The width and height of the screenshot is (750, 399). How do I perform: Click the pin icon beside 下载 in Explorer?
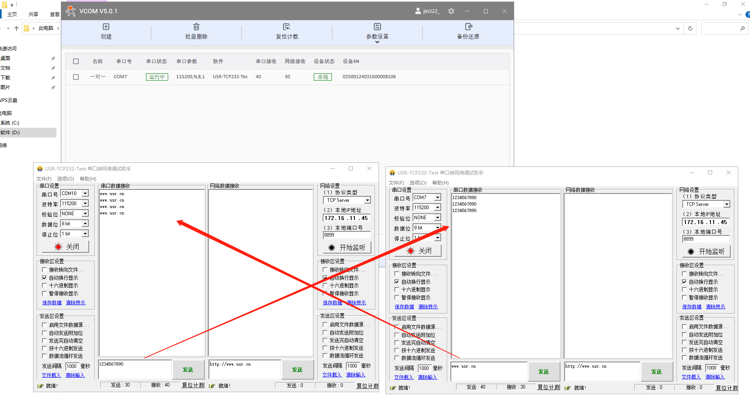tap(53, 78)
